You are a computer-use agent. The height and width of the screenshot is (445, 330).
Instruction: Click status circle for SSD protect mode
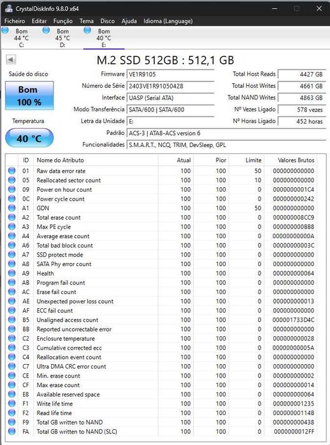pos(11,254)
